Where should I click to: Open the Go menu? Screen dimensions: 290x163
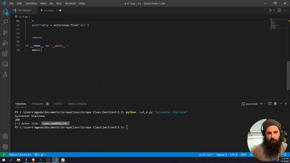51,3
